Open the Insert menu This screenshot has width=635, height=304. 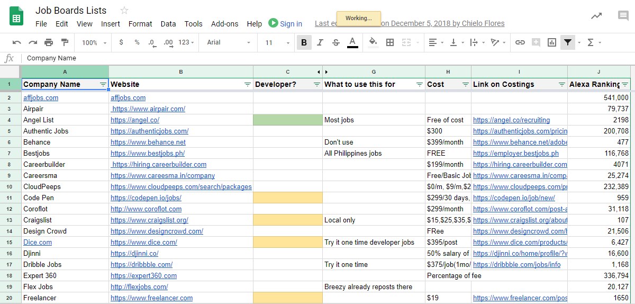tap(111, 24)
